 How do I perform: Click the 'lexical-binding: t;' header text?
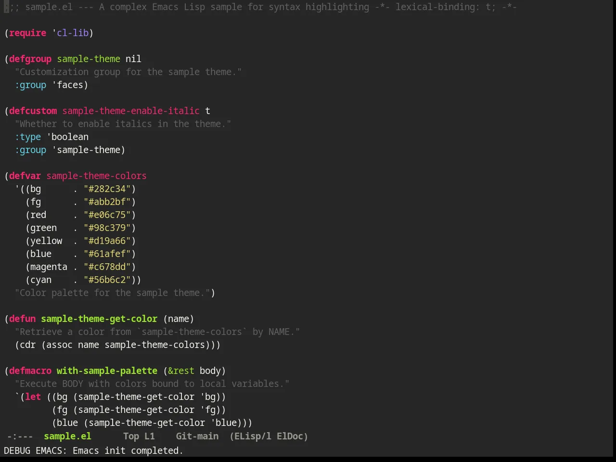pos(446,7)
